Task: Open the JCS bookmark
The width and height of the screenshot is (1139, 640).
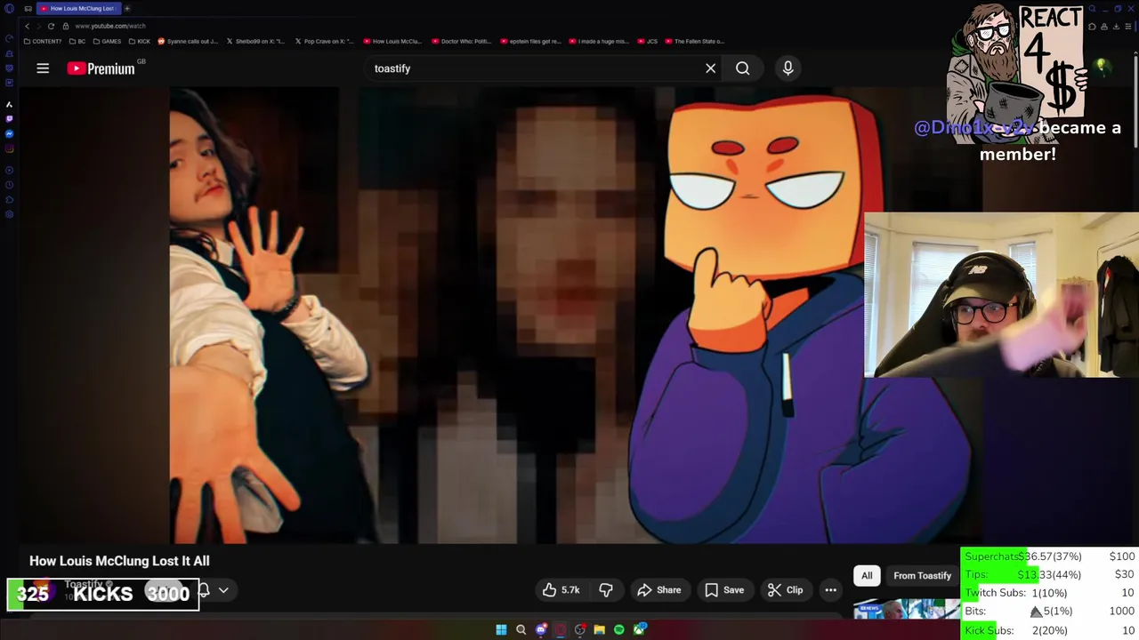Action: point(647,41)
